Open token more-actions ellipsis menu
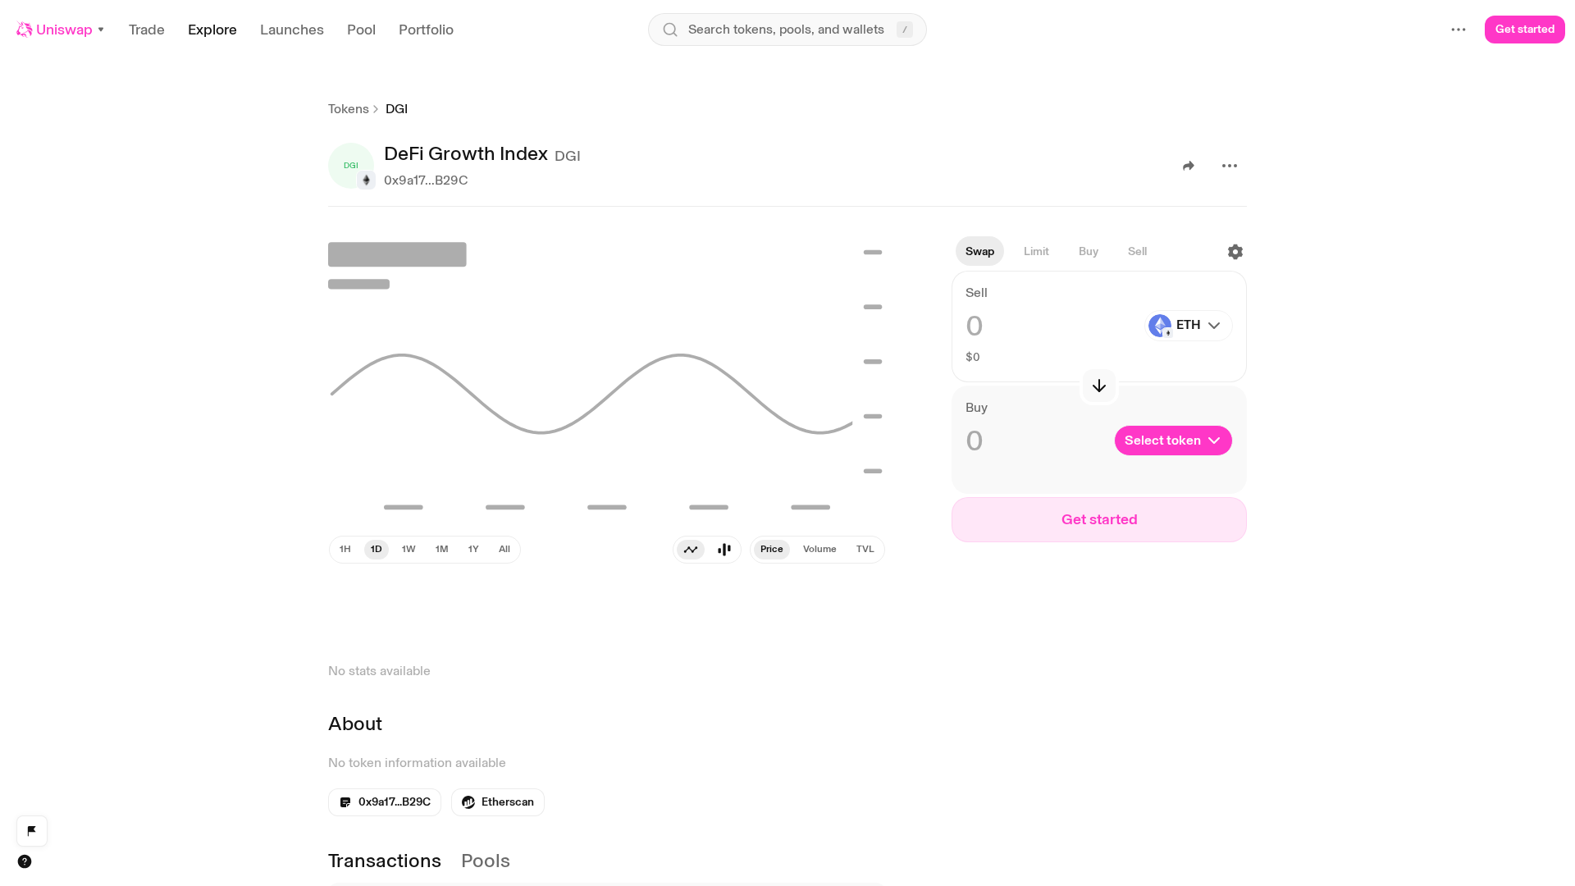 pyautogui.click(x=1230, y=166)
